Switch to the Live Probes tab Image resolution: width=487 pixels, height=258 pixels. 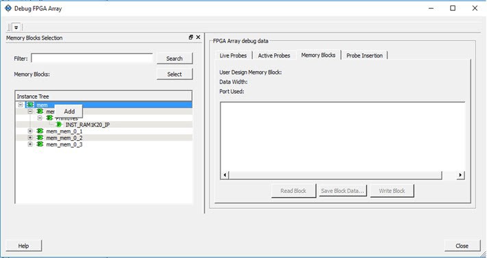pos(233,55)
